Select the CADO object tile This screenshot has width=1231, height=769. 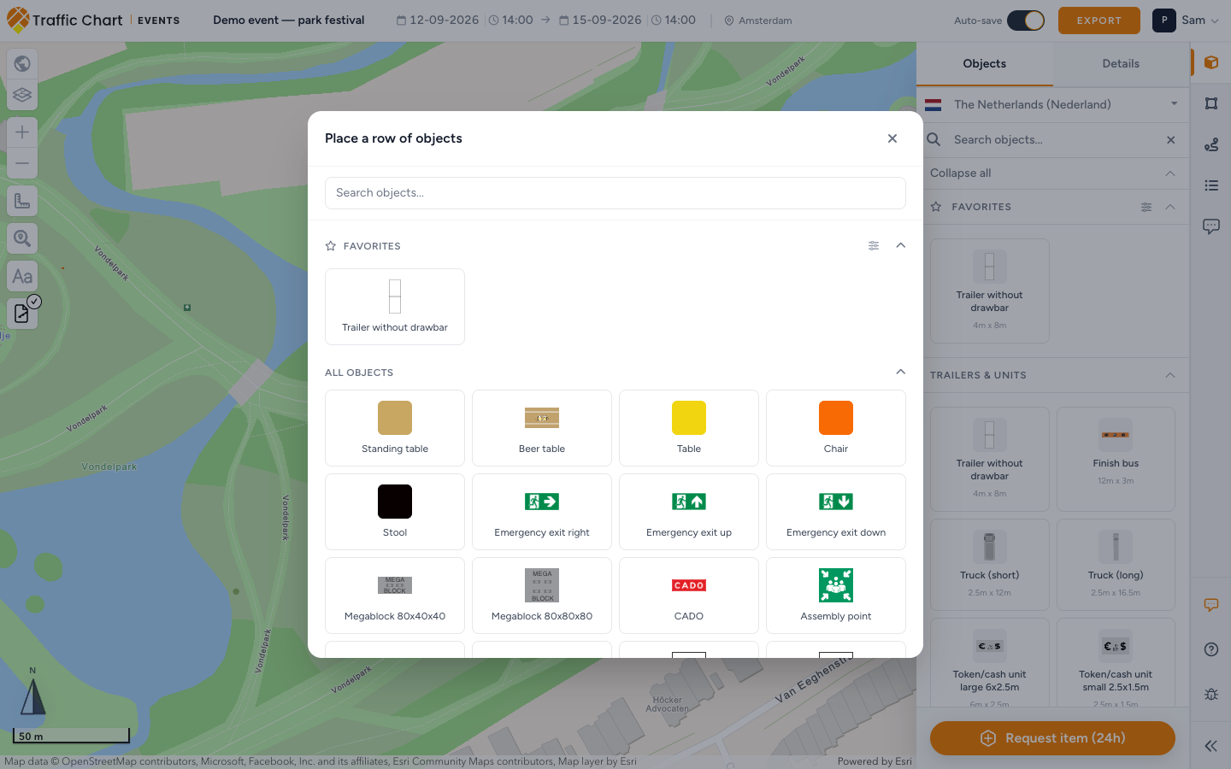[x=689, y=596]
